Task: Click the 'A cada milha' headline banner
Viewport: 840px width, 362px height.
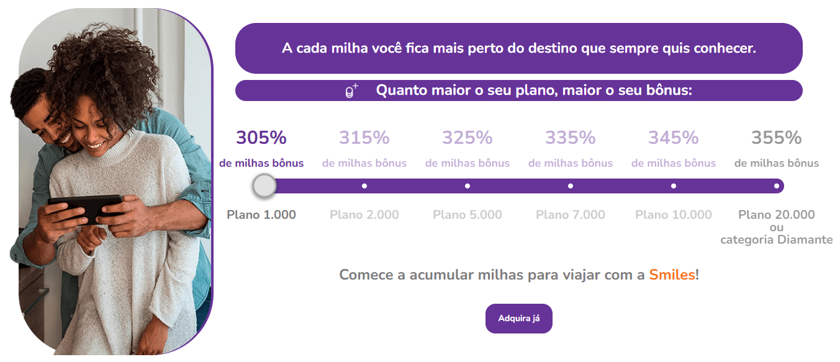Action: pos(518,48)
